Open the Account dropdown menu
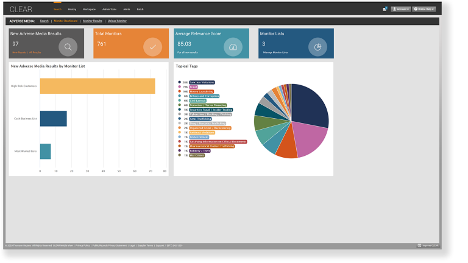The image size is (468, 263). coord(400,9)
